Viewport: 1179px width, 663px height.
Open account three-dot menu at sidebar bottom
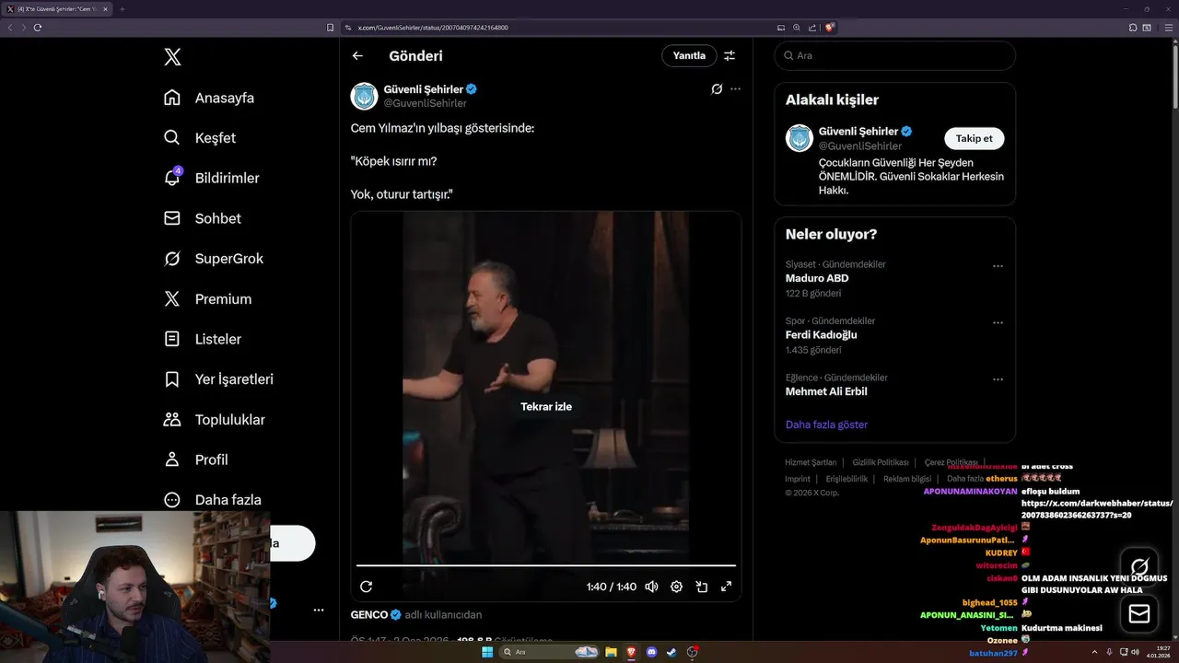[319, 611]
